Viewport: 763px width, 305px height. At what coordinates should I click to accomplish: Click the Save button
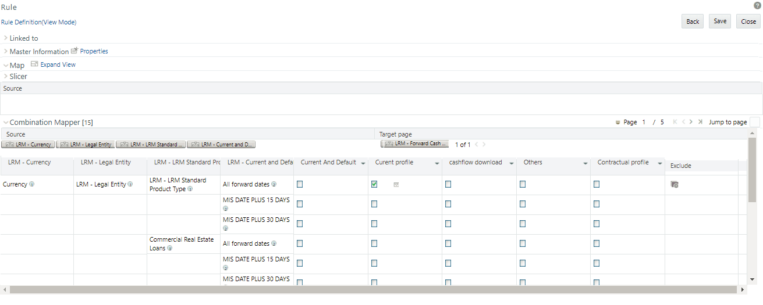(x=720, y=21)
